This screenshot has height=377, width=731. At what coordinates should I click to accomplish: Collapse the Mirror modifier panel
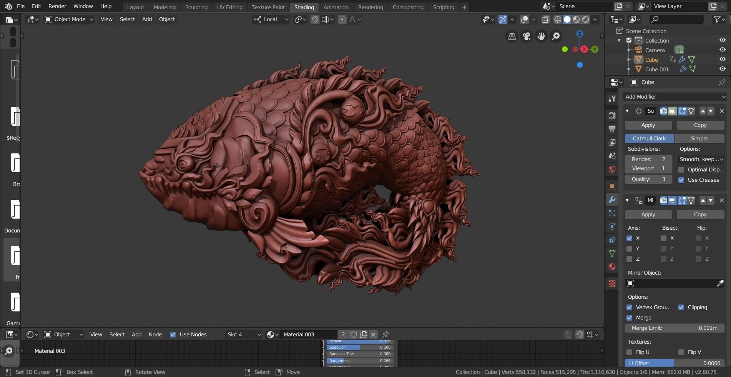(x=627, y=200)
